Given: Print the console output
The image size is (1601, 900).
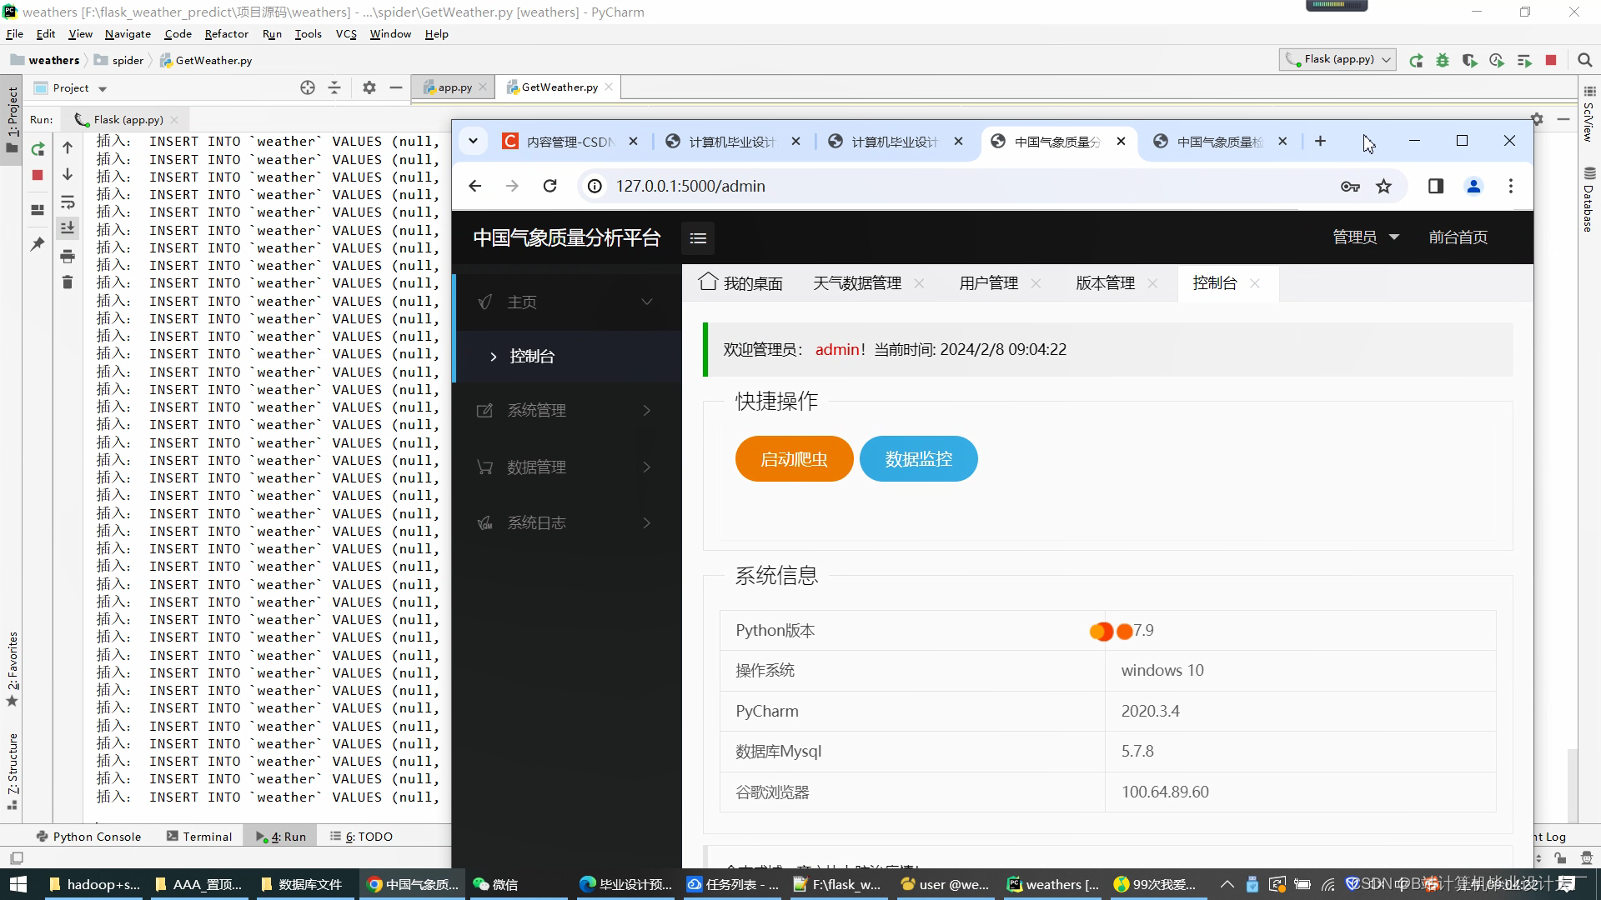Looking at the screenshot, I should click(x=68, y=256).
